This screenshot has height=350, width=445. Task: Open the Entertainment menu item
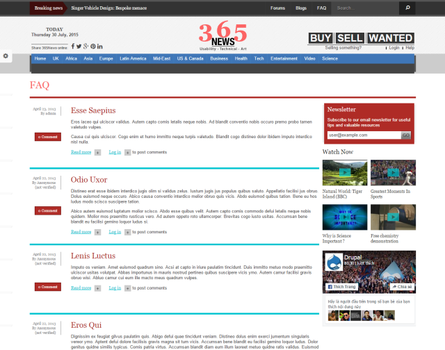(x=284, y=59)
